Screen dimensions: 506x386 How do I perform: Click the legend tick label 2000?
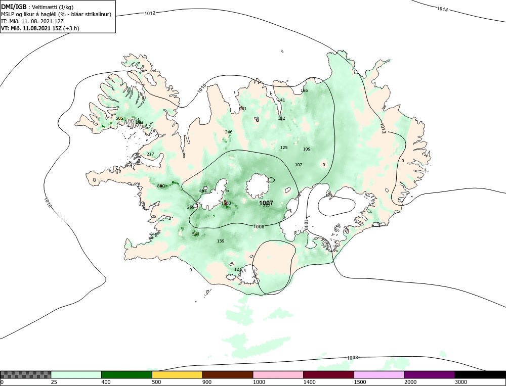point(410,382)
